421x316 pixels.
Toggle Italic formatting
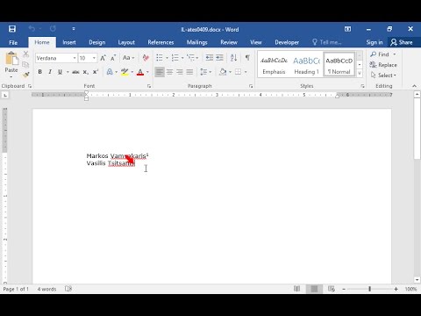click(50, 72)
